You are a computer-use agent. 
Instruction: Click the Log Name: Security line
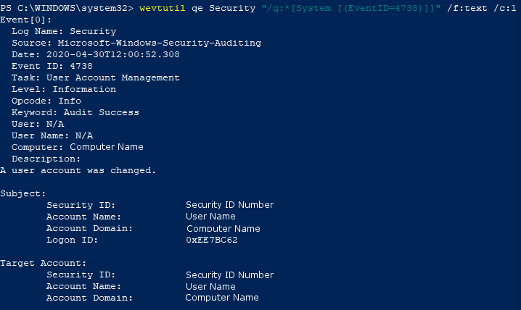click(x=64, y=32)
